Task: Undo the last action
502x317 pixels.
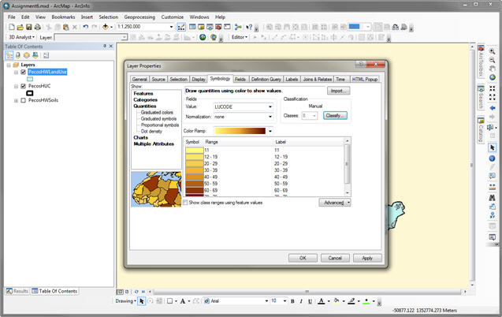Action: click(85, 28)
